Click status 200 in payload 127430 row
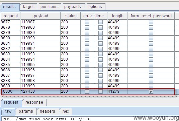Screen dimensions: 179x121 71,91
